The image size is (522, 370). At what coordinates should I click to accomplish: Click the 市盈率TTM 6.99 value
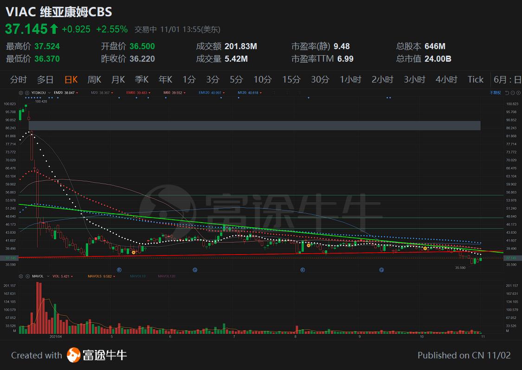345,59
